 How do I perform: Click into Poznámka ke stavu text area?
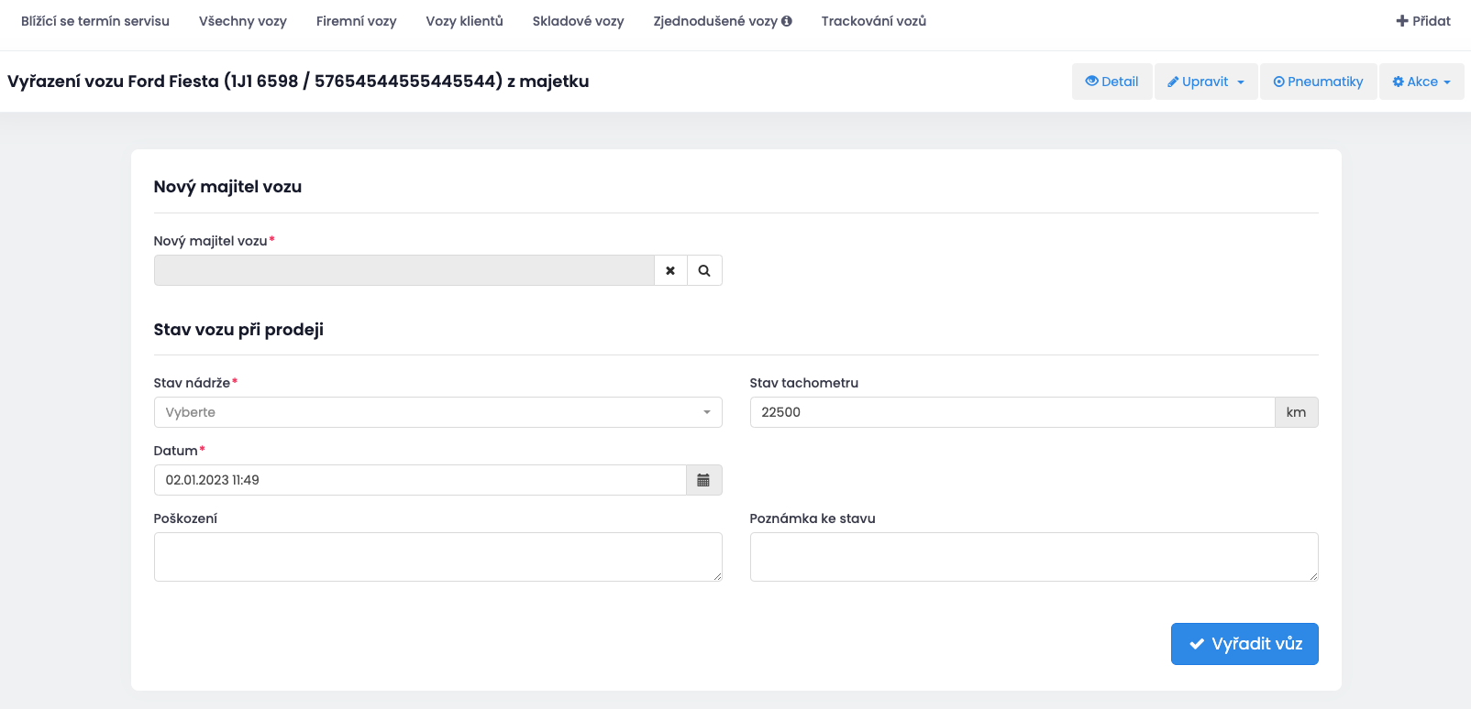tap(1034, 557)
